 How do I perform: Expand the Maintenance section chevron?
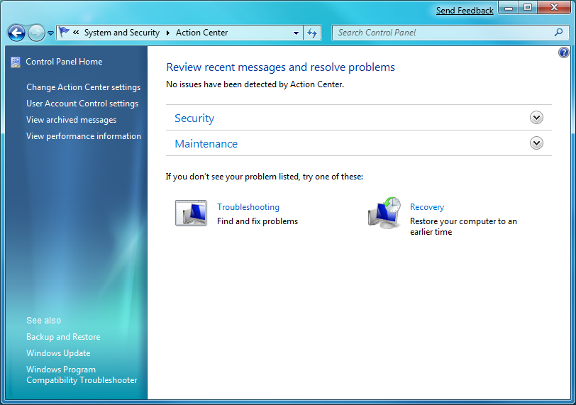click(536, 143)
